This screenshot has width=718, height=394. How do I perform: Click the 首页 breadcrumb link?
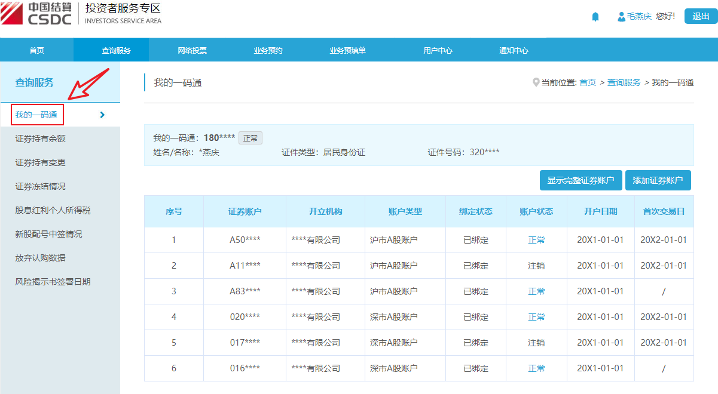click(587, 82)
